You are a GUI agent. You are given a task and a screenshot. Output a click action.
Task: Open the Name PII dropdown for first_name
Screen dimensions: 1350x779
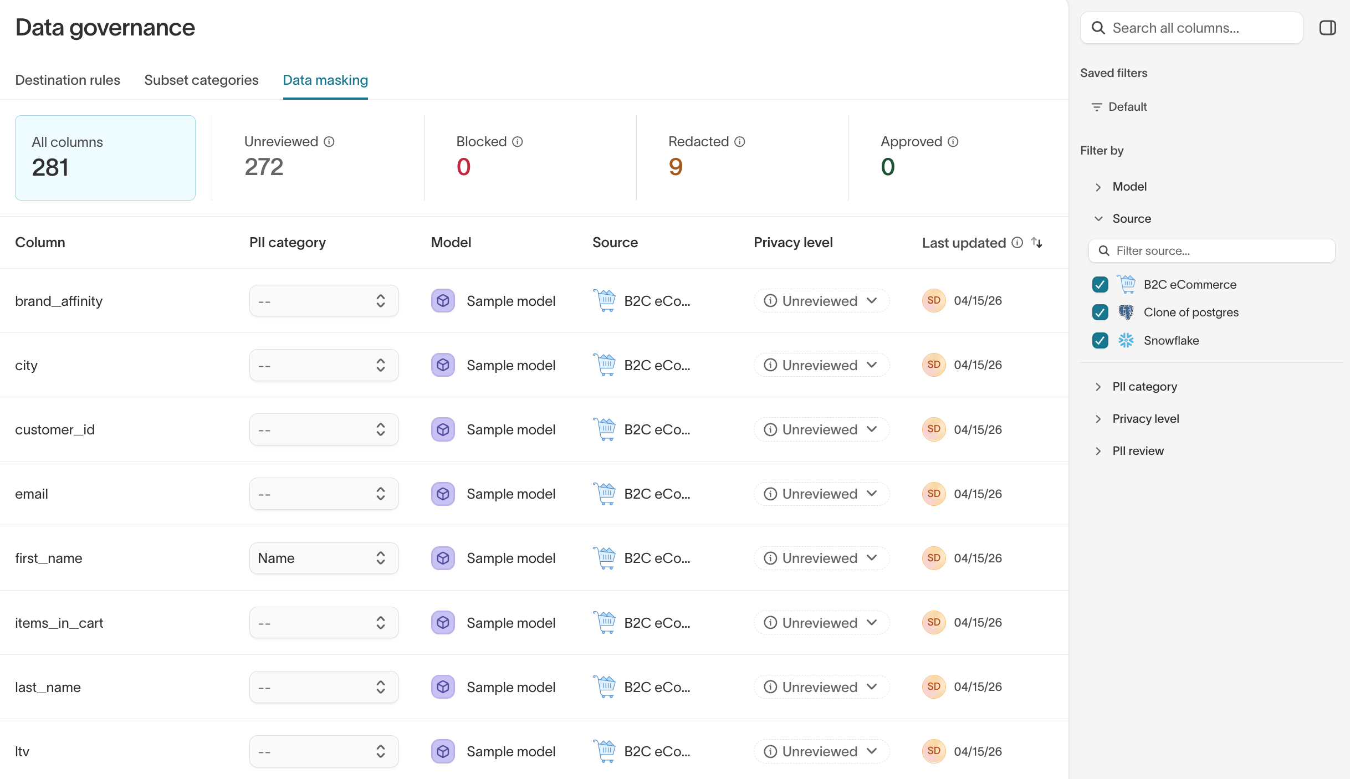click(324, 558)
